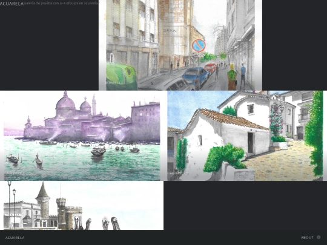Click the ACUARELA header title

(x=12, y=4)
